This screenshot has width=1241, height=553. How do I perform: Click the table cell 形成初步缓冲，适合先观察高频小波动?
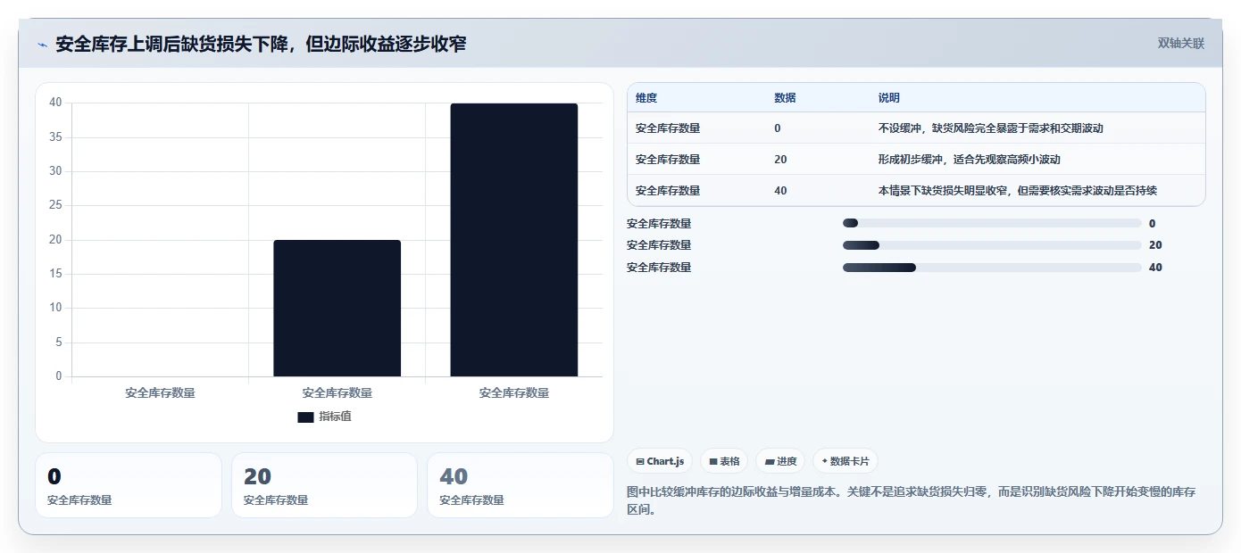tap(969, 160)
